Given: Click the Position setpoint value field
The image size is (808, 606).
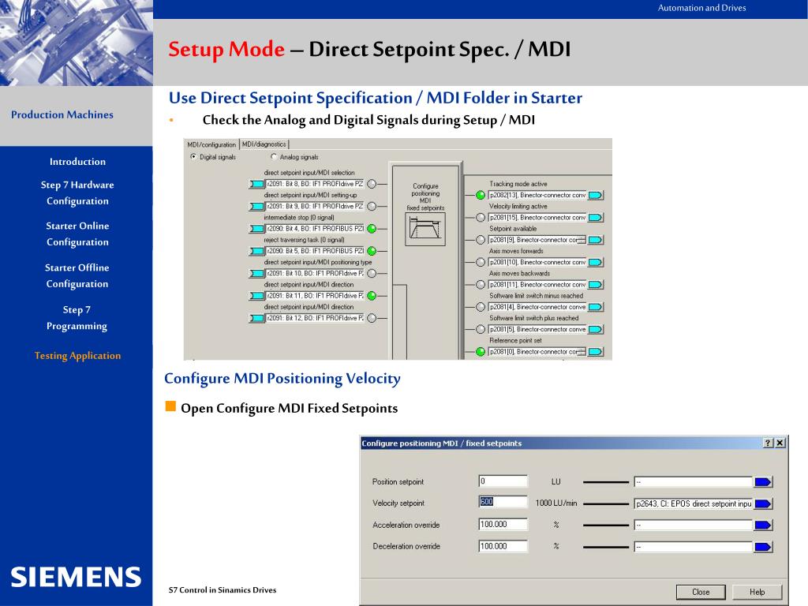Looking at the screenshot, I should (x=503, y=481).
